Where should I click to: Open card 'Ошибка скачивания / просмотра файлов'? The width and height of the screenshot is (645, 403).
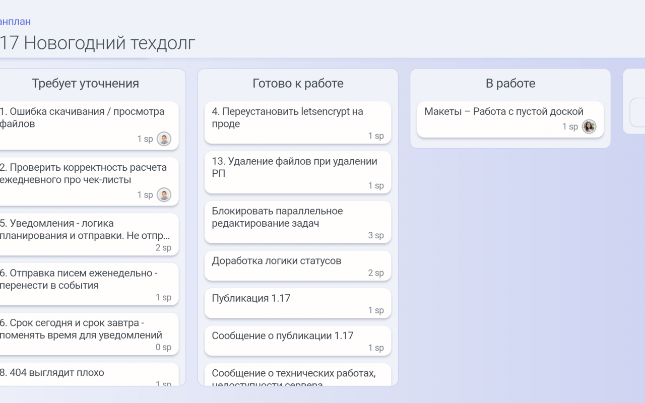pyautogui.click(x=89, y=126)
